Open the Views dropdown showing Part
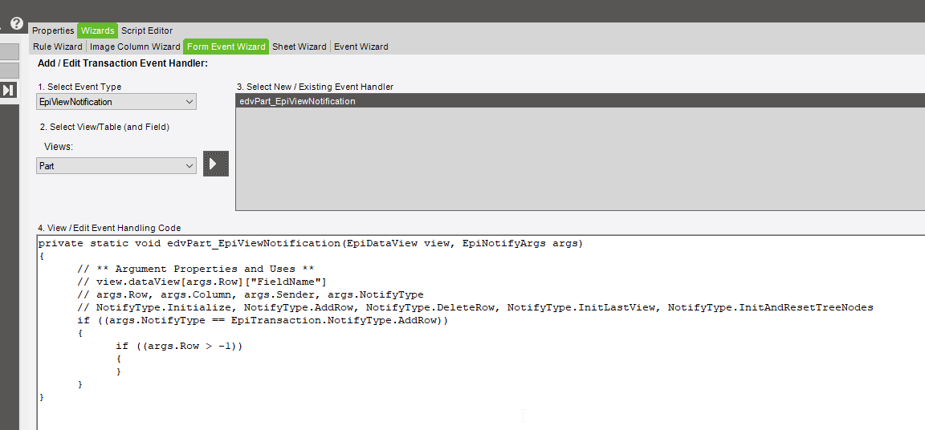Image resolution: width=925 pixels, height=430 pixels. click(116, 166)
